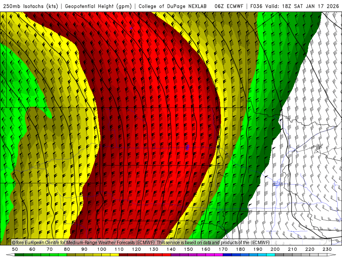
Task: Click the legend value 120
Action: click(x=136, y=249)
